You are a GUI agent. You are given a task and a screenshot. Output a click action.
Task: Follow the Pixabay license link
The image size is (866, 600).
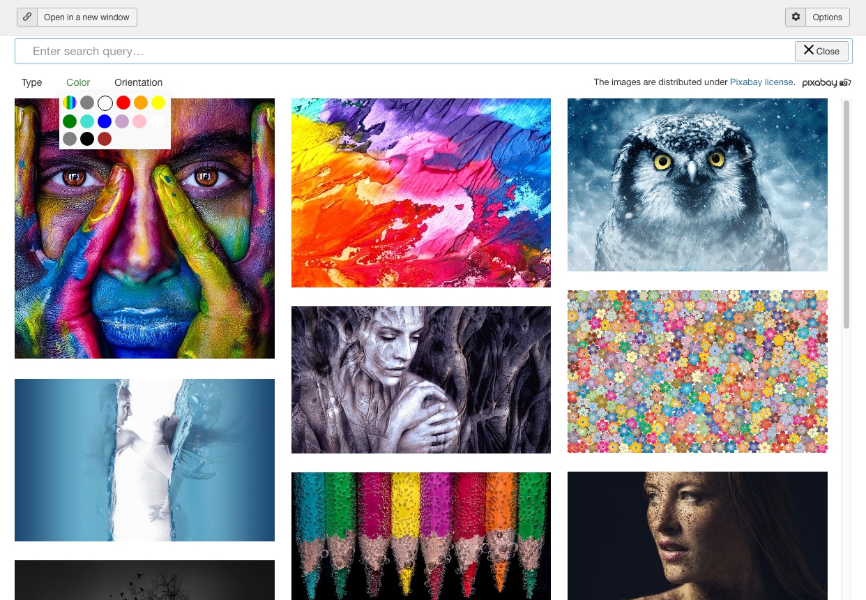(x=761, y=82)
